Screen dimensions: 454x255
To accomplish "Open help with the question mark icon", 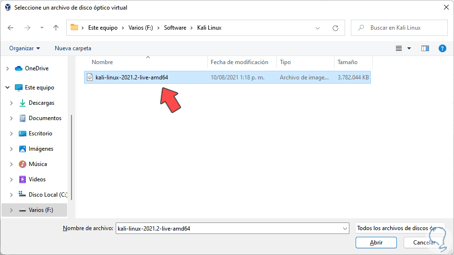I will click(442, 48).
